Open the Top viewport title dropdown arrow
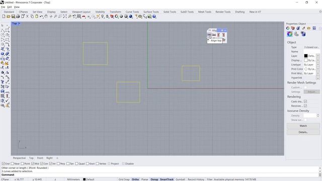Screen dimensions: 322x181 (19, 24)
